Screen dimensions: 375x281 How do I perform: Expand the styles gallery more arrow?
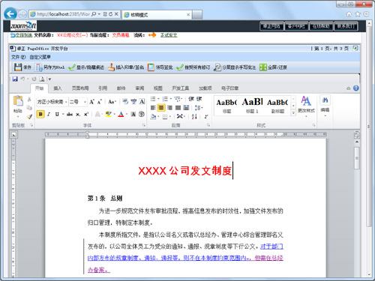click(293, 113)
